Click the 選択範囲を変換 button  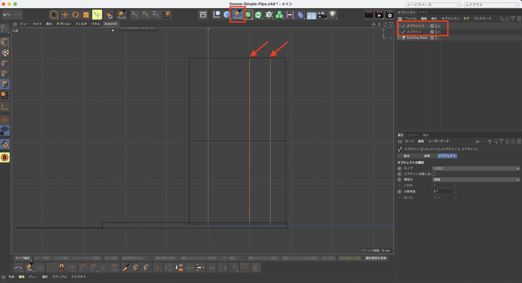[x=376, y=258]
